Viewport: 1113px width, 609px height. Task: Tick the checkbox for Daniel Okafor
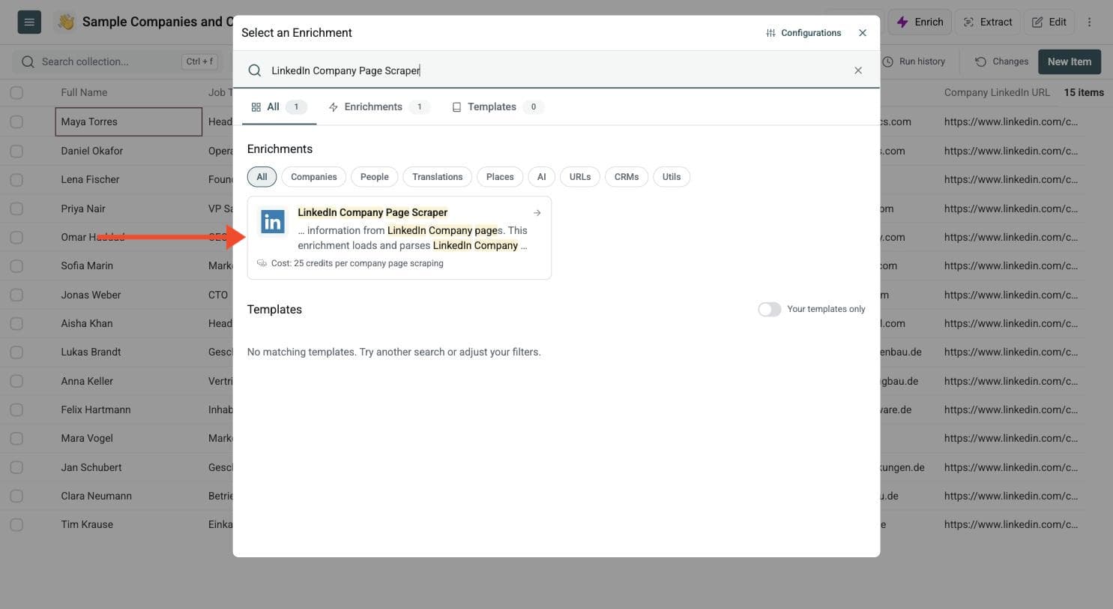point(16,151)
